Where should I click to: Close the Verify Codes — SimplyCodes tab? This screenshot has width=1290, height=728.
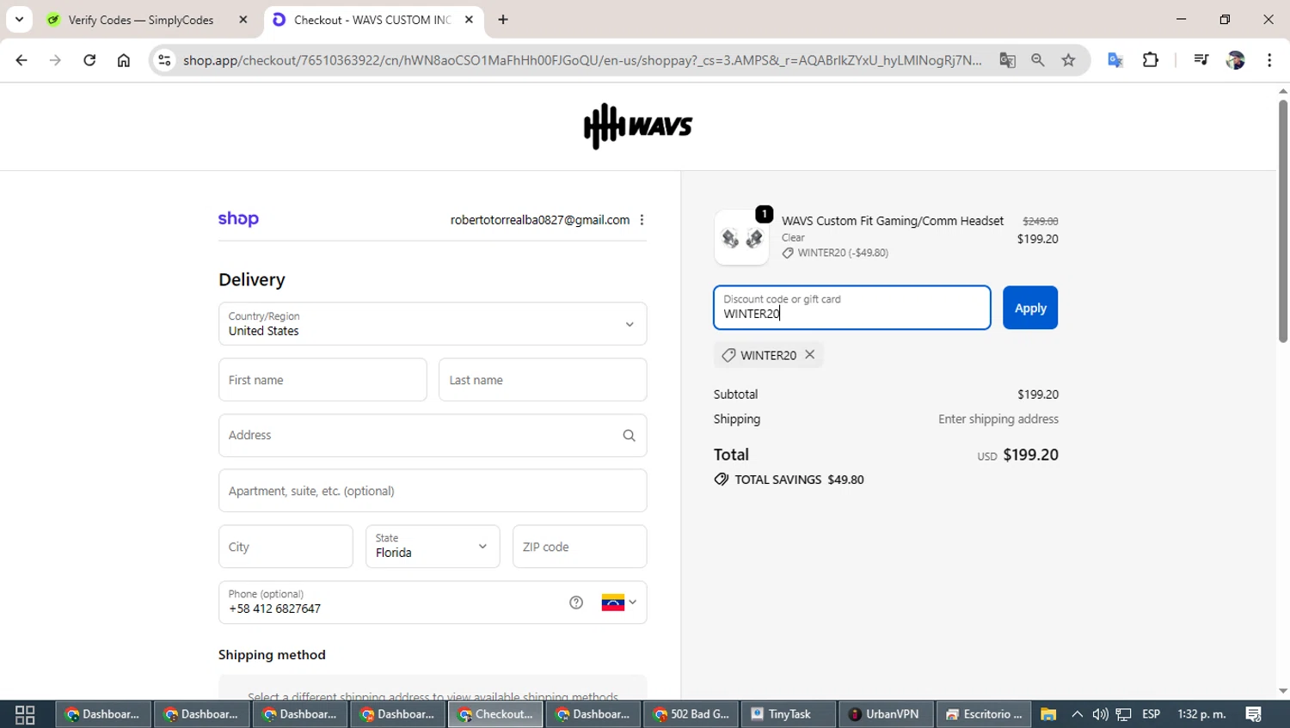click(x=243, y=19)
